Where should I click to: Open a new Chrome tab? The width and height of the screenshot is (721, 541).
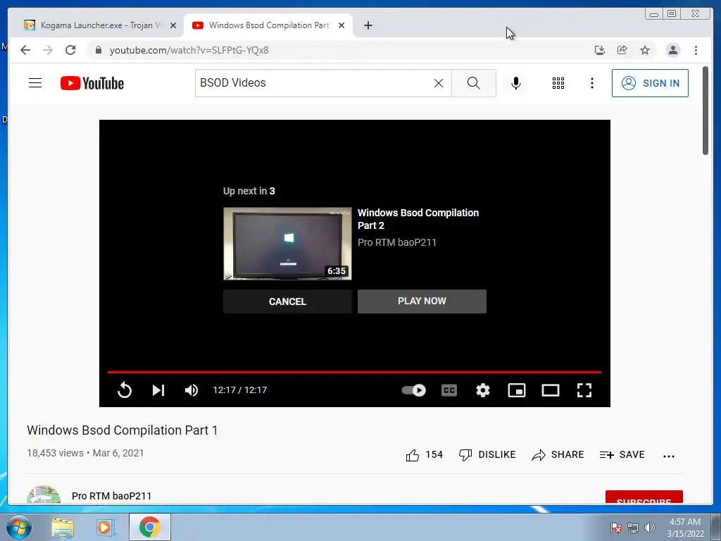click(x=368, y=25)
